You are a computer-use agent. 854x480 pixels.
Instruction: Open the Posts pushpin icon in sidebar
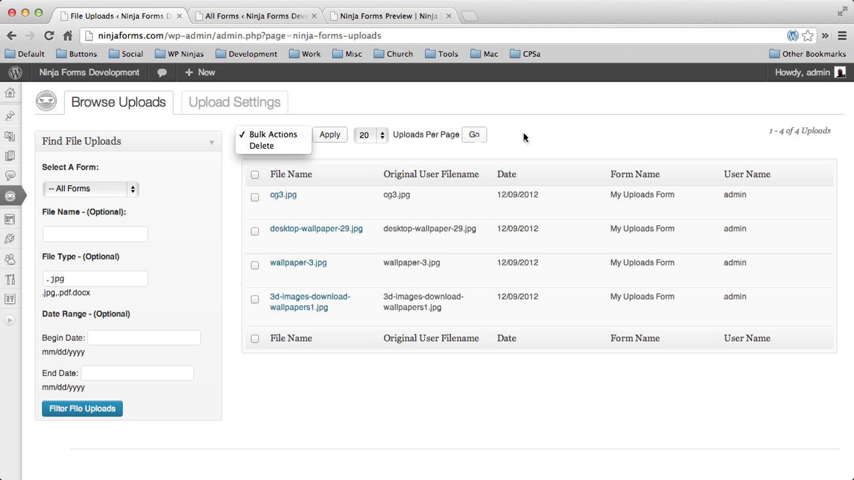(x=10, y=115)
